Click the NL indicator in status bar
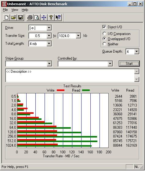 [136, 167]
